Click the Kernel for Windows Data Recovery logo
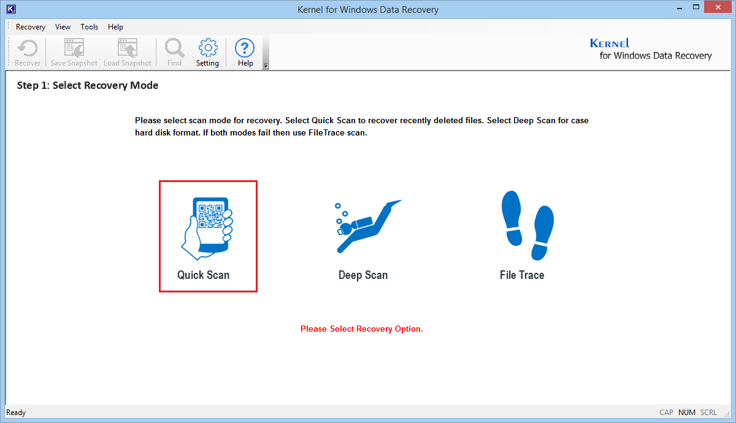Screen dimensions: 736x423 click(651, 49)
